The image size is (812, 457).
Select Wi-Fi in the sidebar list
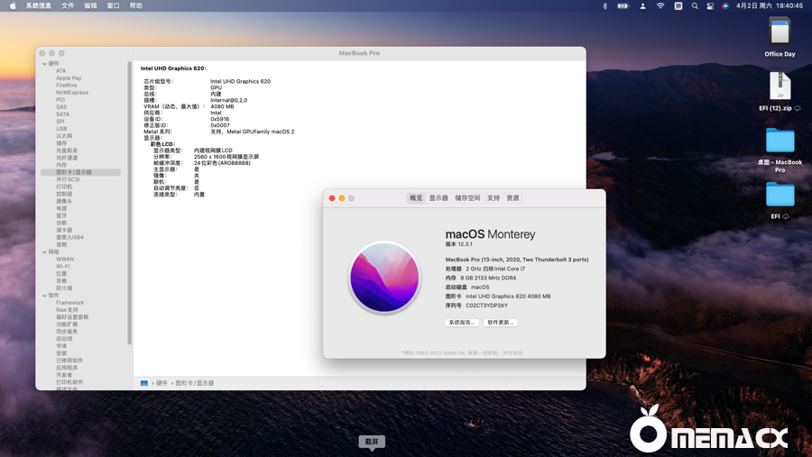click(x=63, y=267)
